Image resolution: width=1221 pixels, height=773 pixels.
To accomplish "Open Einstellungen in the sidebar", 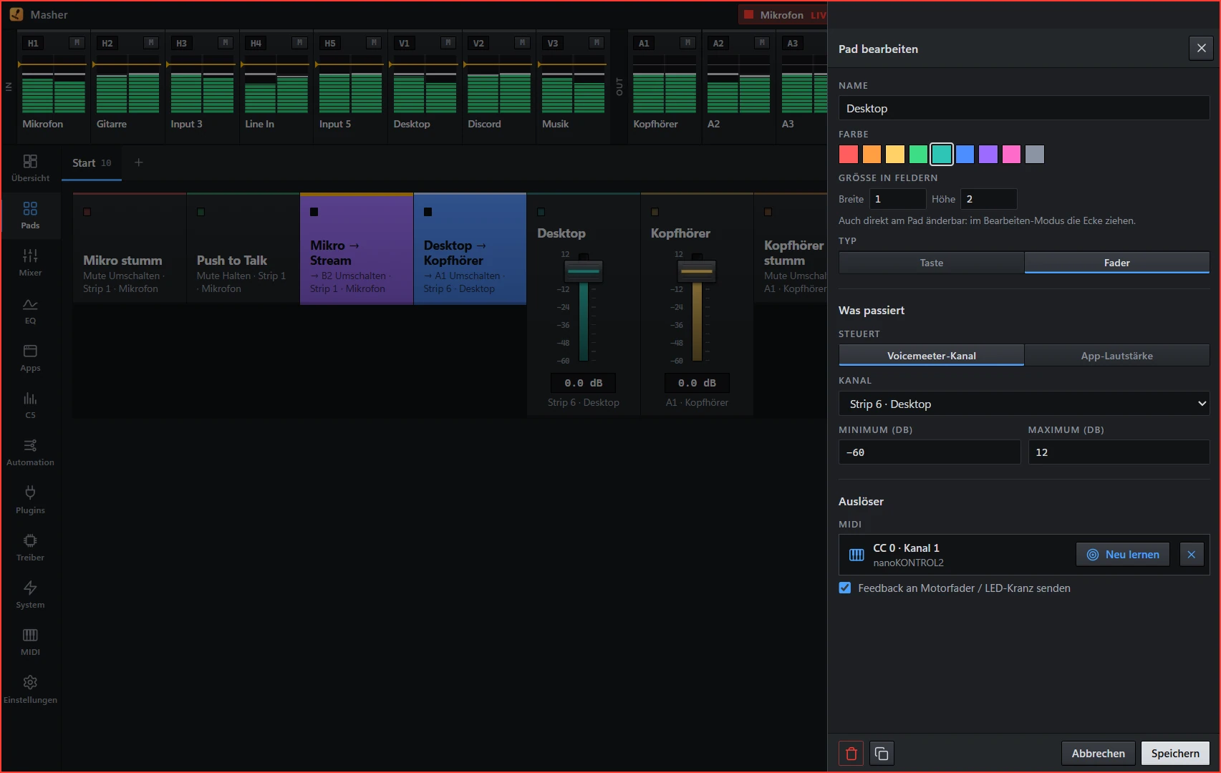I will pyautogui.click(x=30, y=690).
